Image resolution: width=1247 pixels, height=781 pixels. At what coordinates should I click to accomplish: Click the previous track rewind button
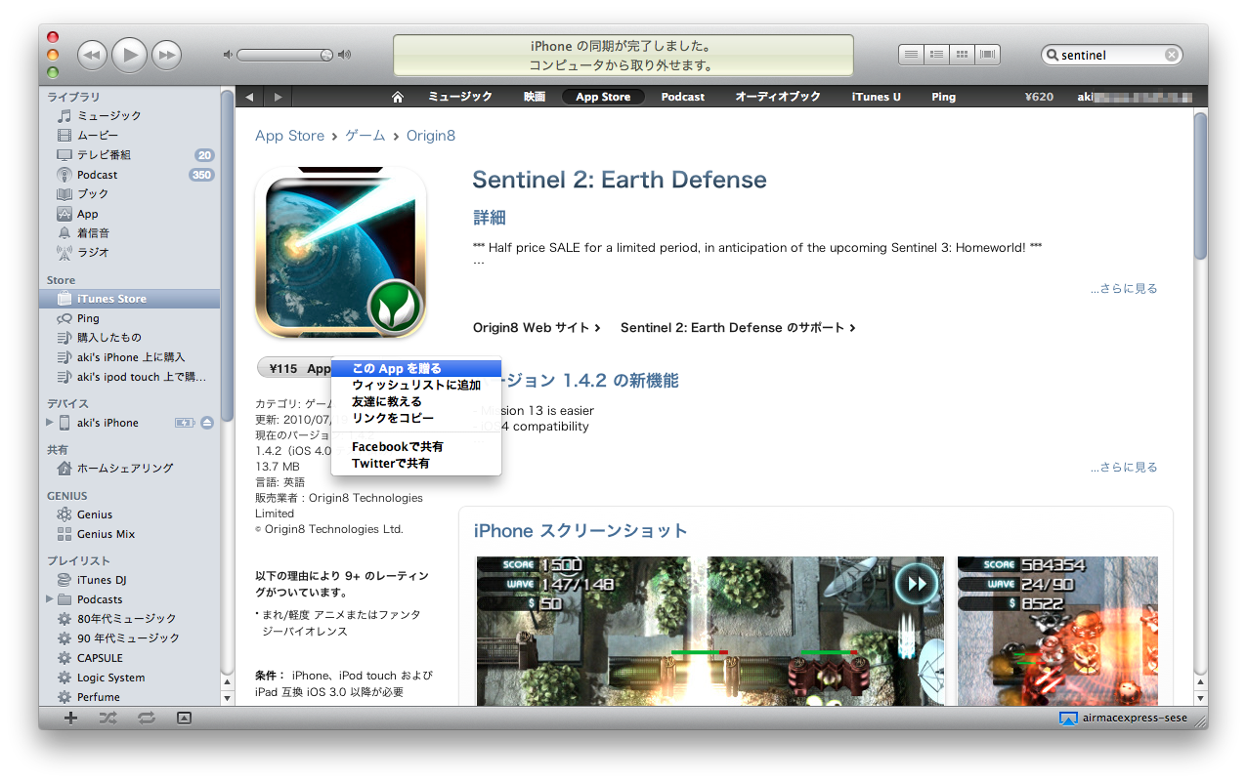[x=92, y=55]
